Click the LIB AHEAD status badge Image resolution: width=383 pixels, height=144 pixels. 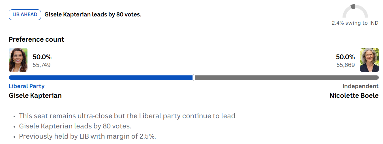pyautogui.click(x=25, y=15)
